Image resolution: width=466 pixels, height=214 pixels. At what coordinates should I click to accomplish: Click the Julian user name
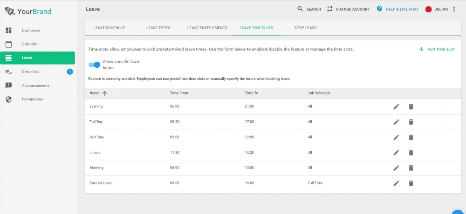point(441,9)
